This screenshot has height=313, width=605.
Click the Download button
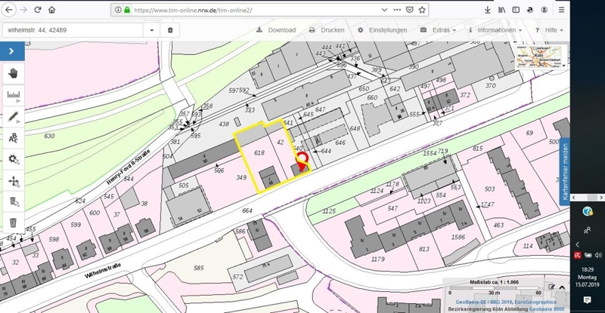pyautogui.click(x=276, y=30)
